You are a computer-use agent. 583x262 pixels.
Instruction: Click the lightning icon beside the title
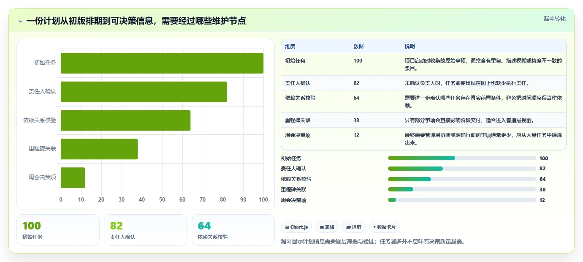[x=20, y=21]
